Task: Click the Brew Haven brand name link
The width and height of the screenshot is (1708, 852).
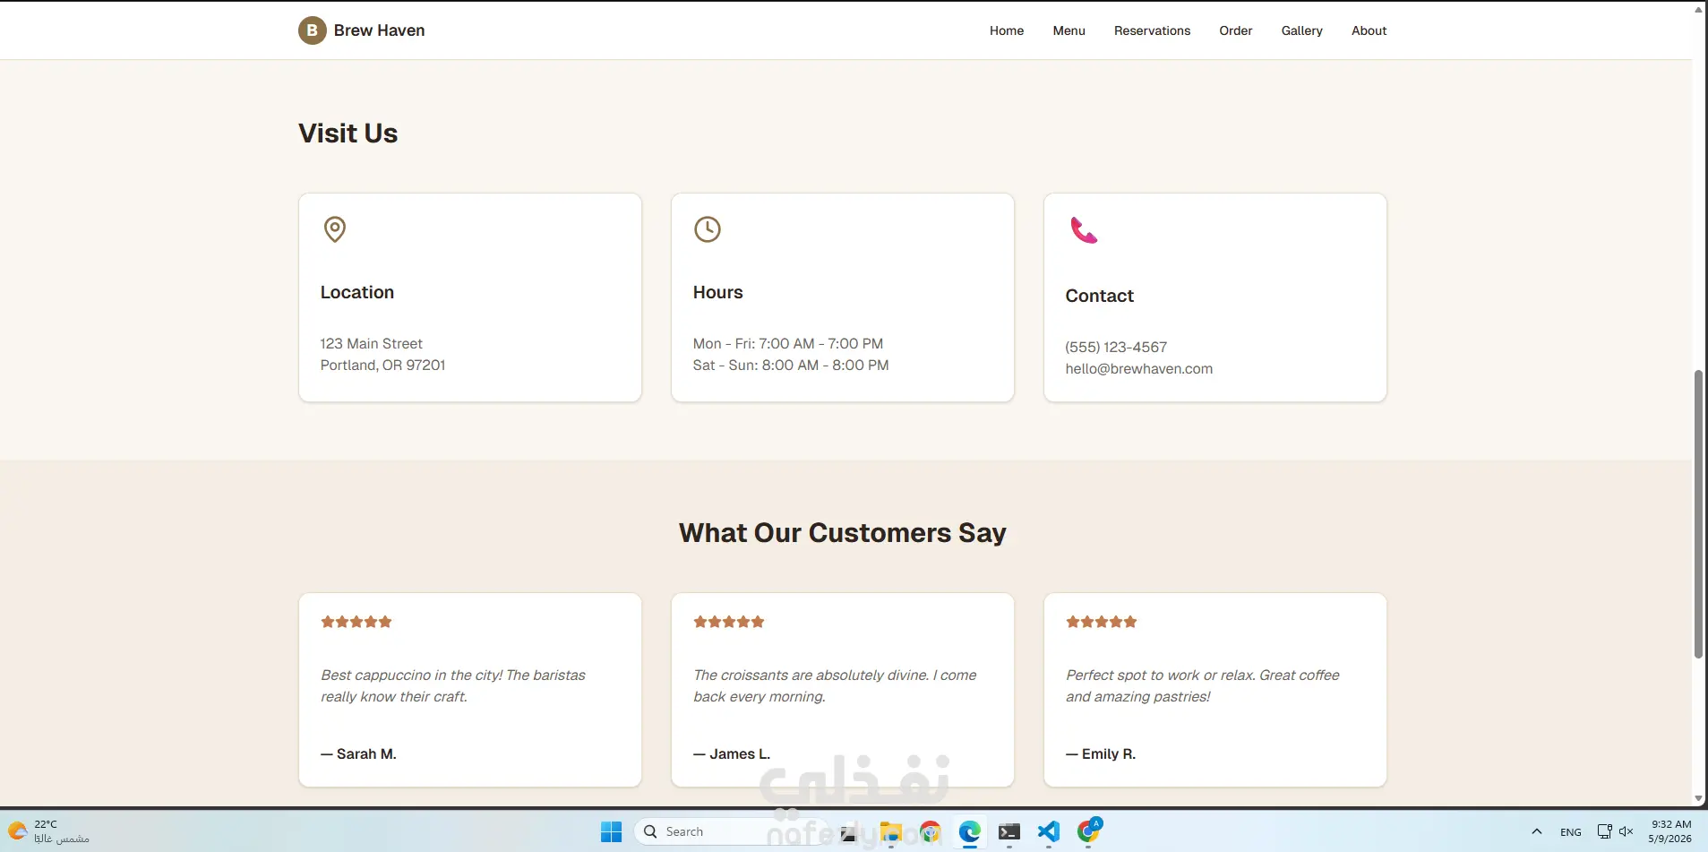Action: (x=380, y=30)
